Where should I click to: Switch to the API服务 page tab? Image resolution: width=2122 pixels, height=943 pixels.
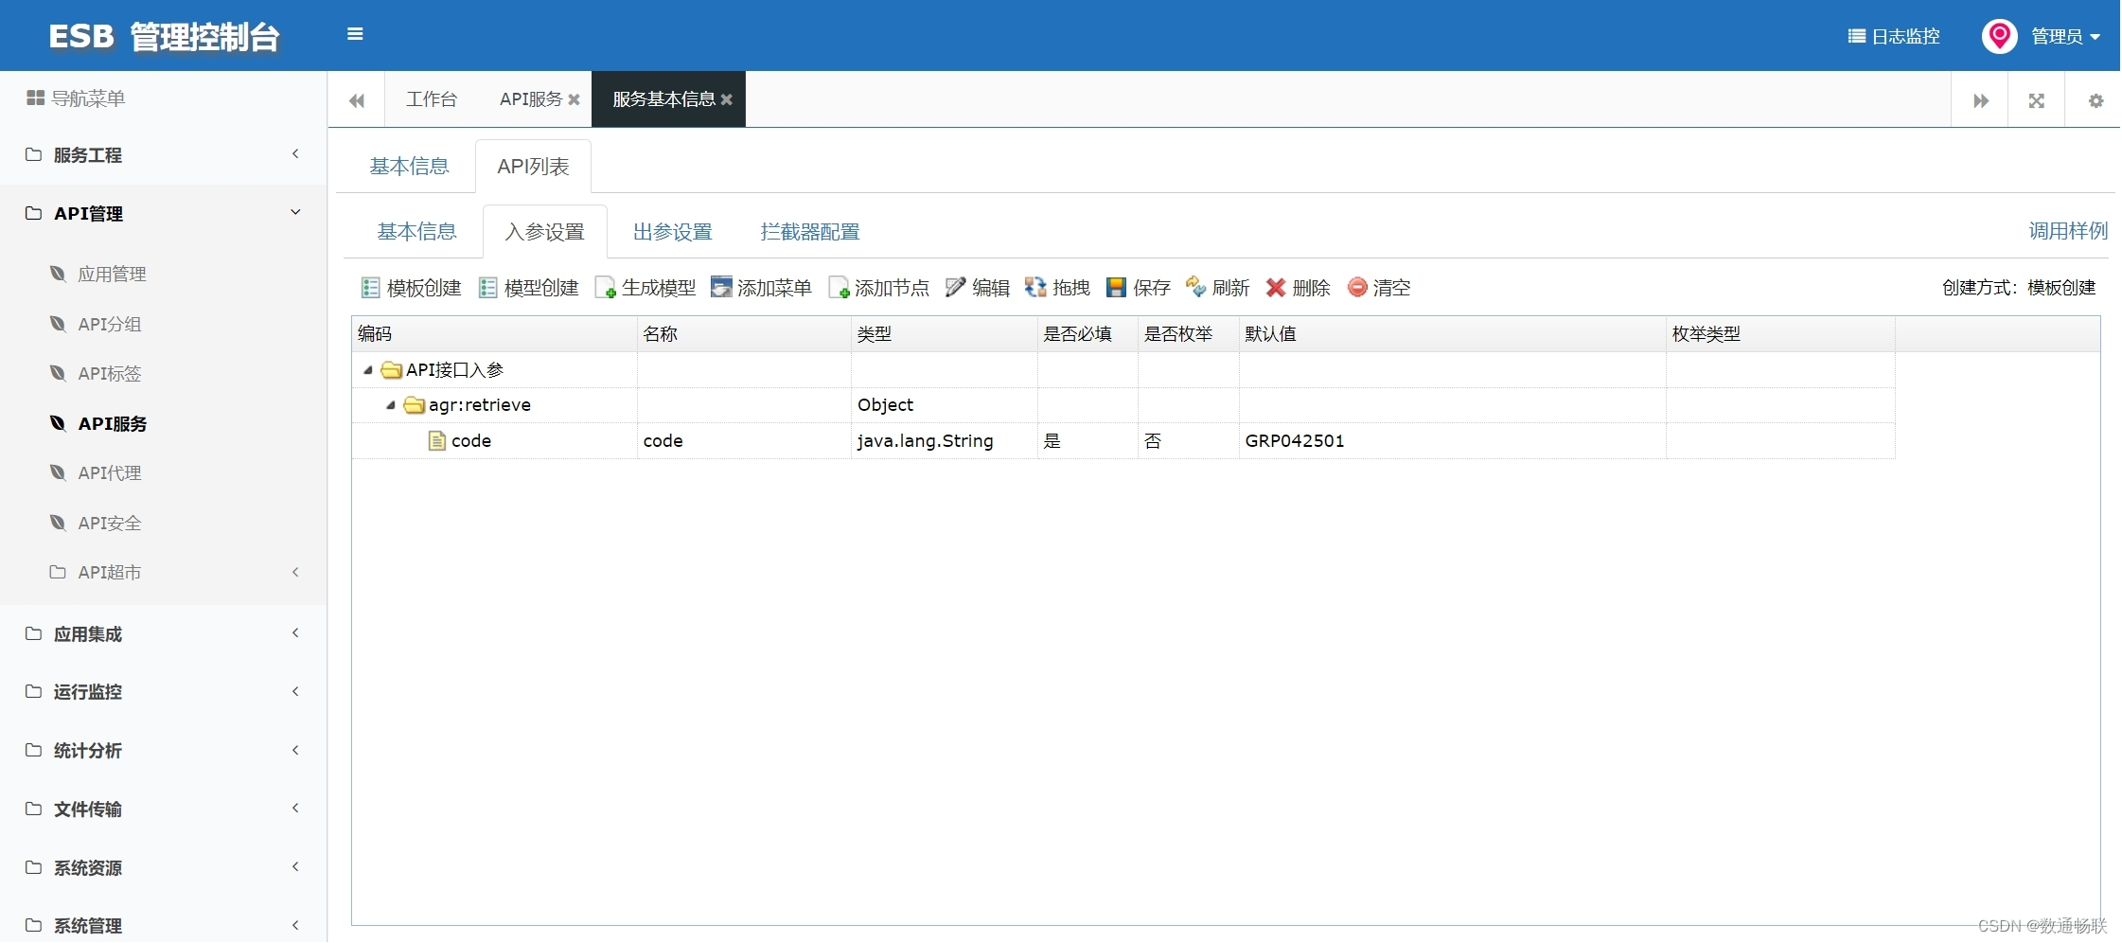click(x=531, y=99)
